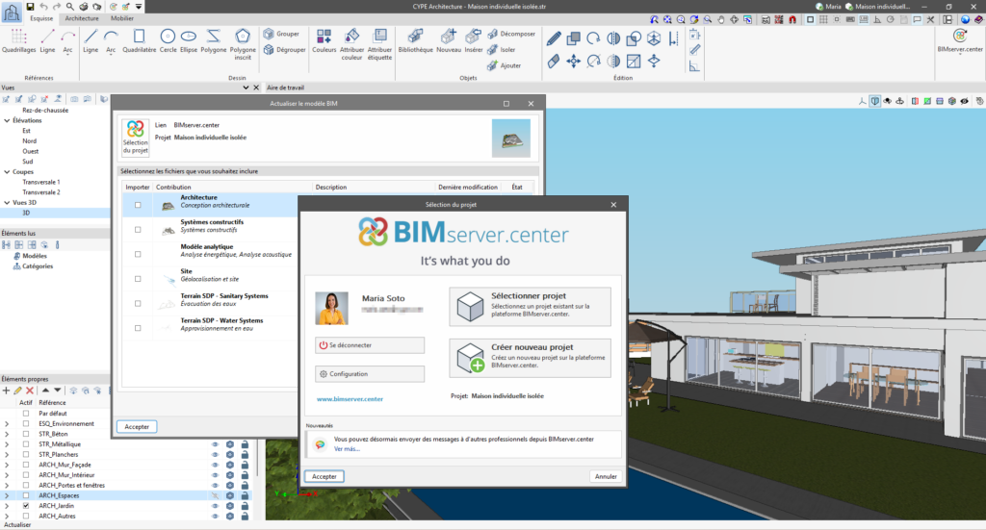Click the Se déconnecter button
This screenshot has height=530, width=986.
(370, 345)
